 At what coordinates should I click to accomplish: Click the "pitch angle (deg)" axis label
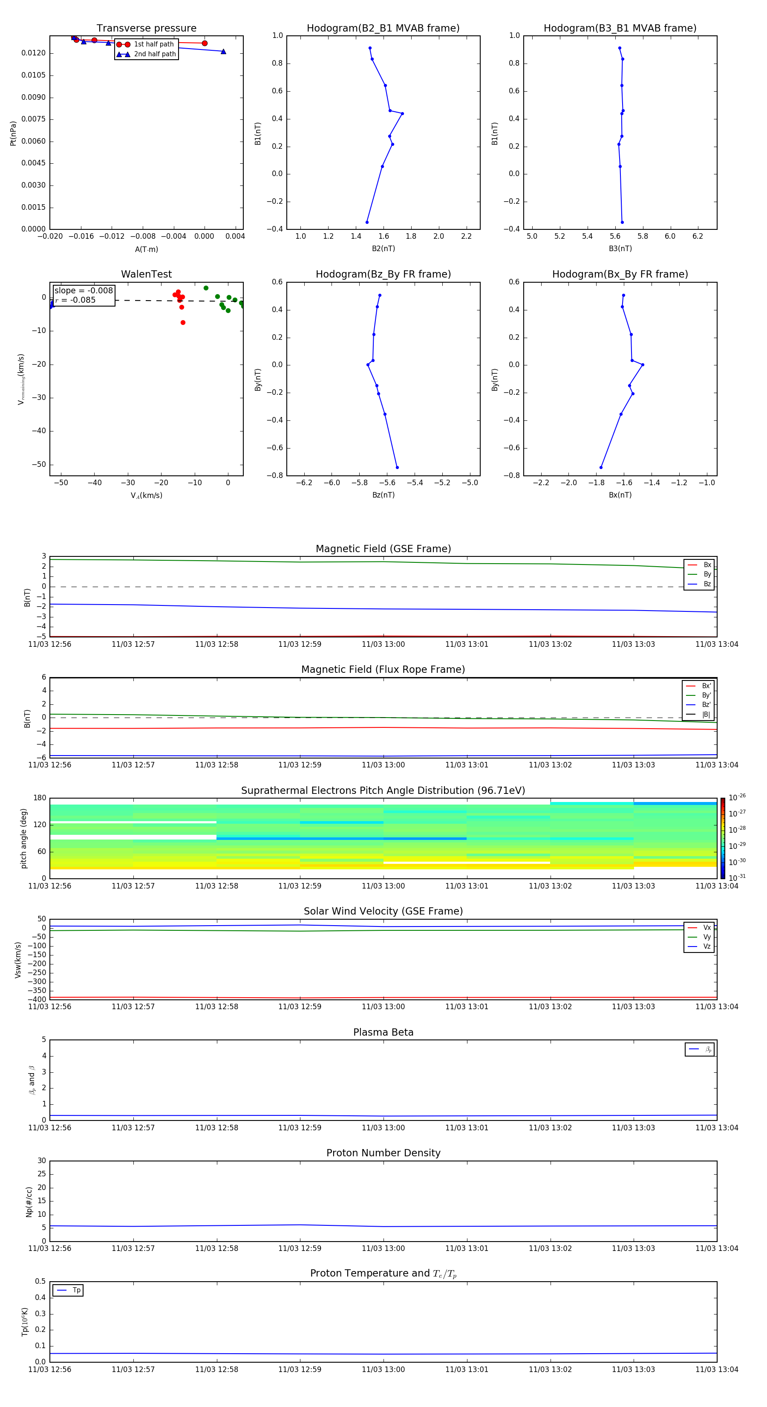point(23,838)
